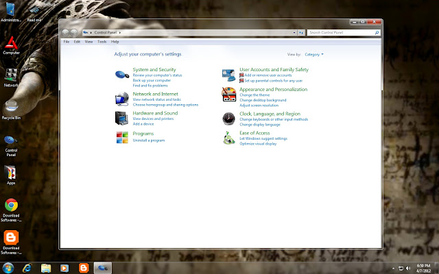Click View network status and tasks link
This screenshot has width=439, height=274.
157,99
